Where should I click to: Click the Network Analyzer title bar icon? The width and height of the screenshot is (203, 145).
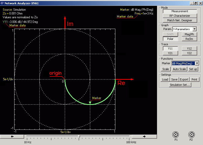coord(2,3)
